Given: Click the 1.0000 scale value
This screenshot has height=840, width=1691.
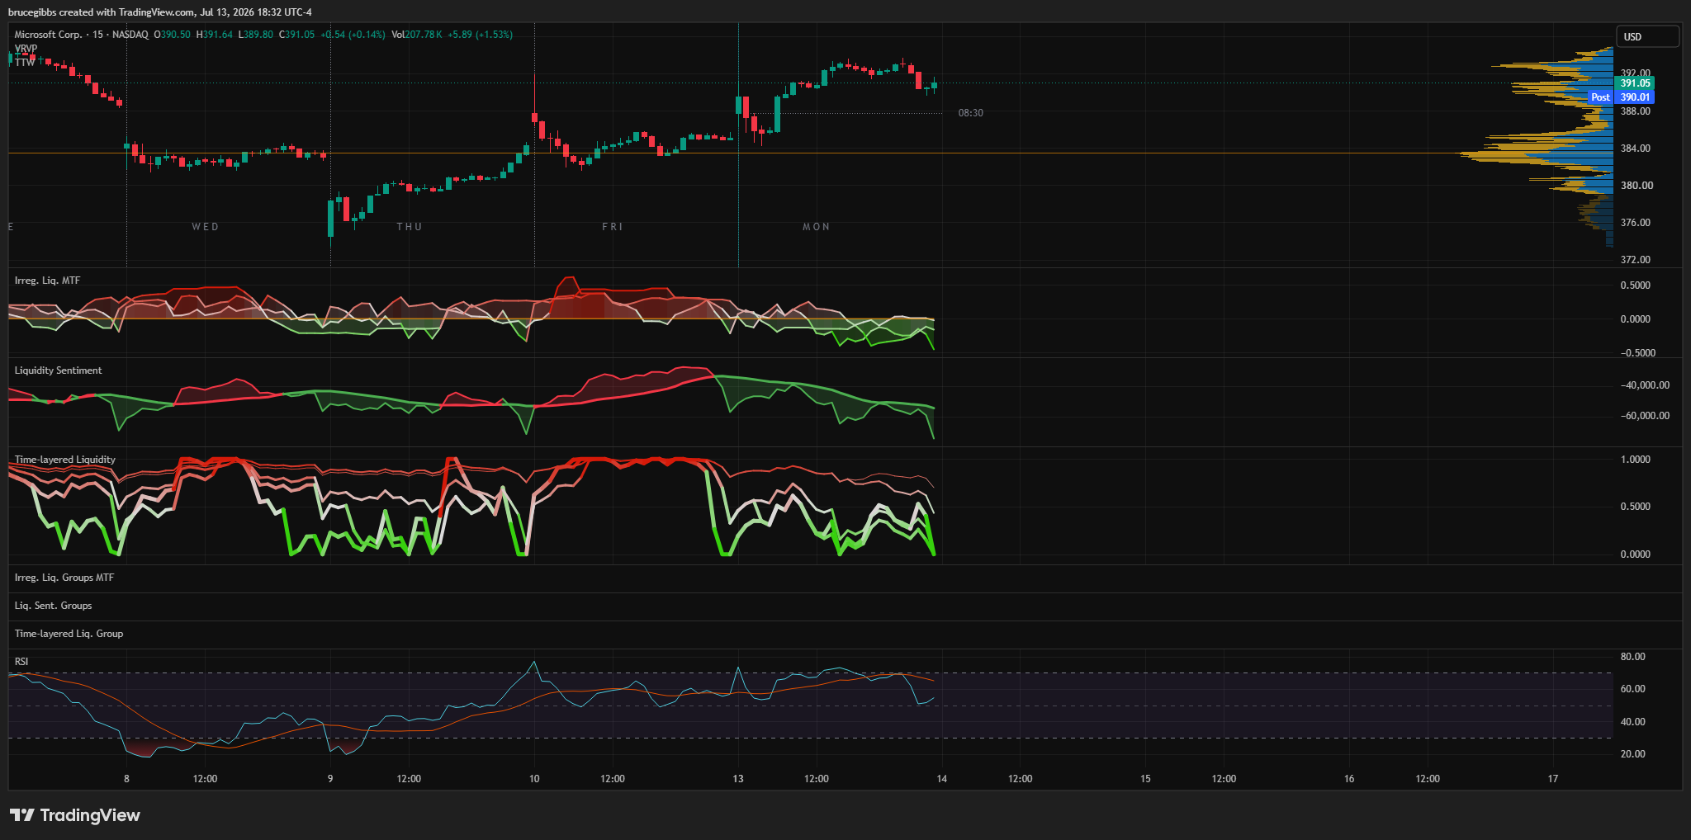Looking at the screenshot, I should [1636, 460].
